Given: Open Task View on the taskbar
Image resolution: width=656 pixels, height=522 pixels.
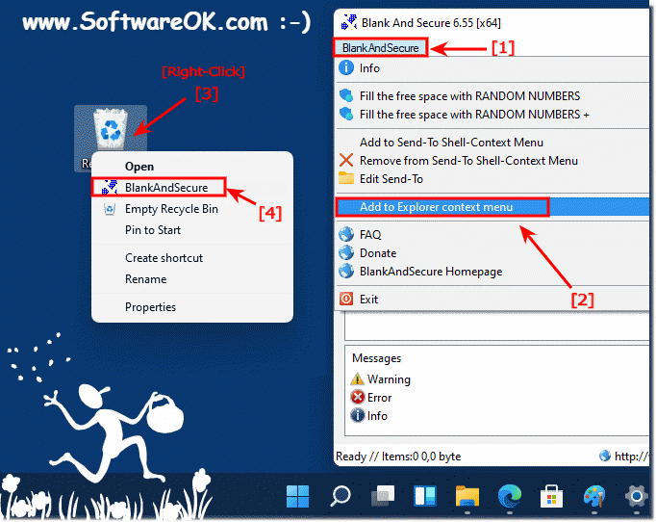Looking at the screenshot, I should click(x=383, y=496).
